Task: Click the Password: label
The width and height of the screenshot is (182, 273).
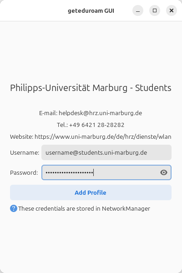Action: 24,173
